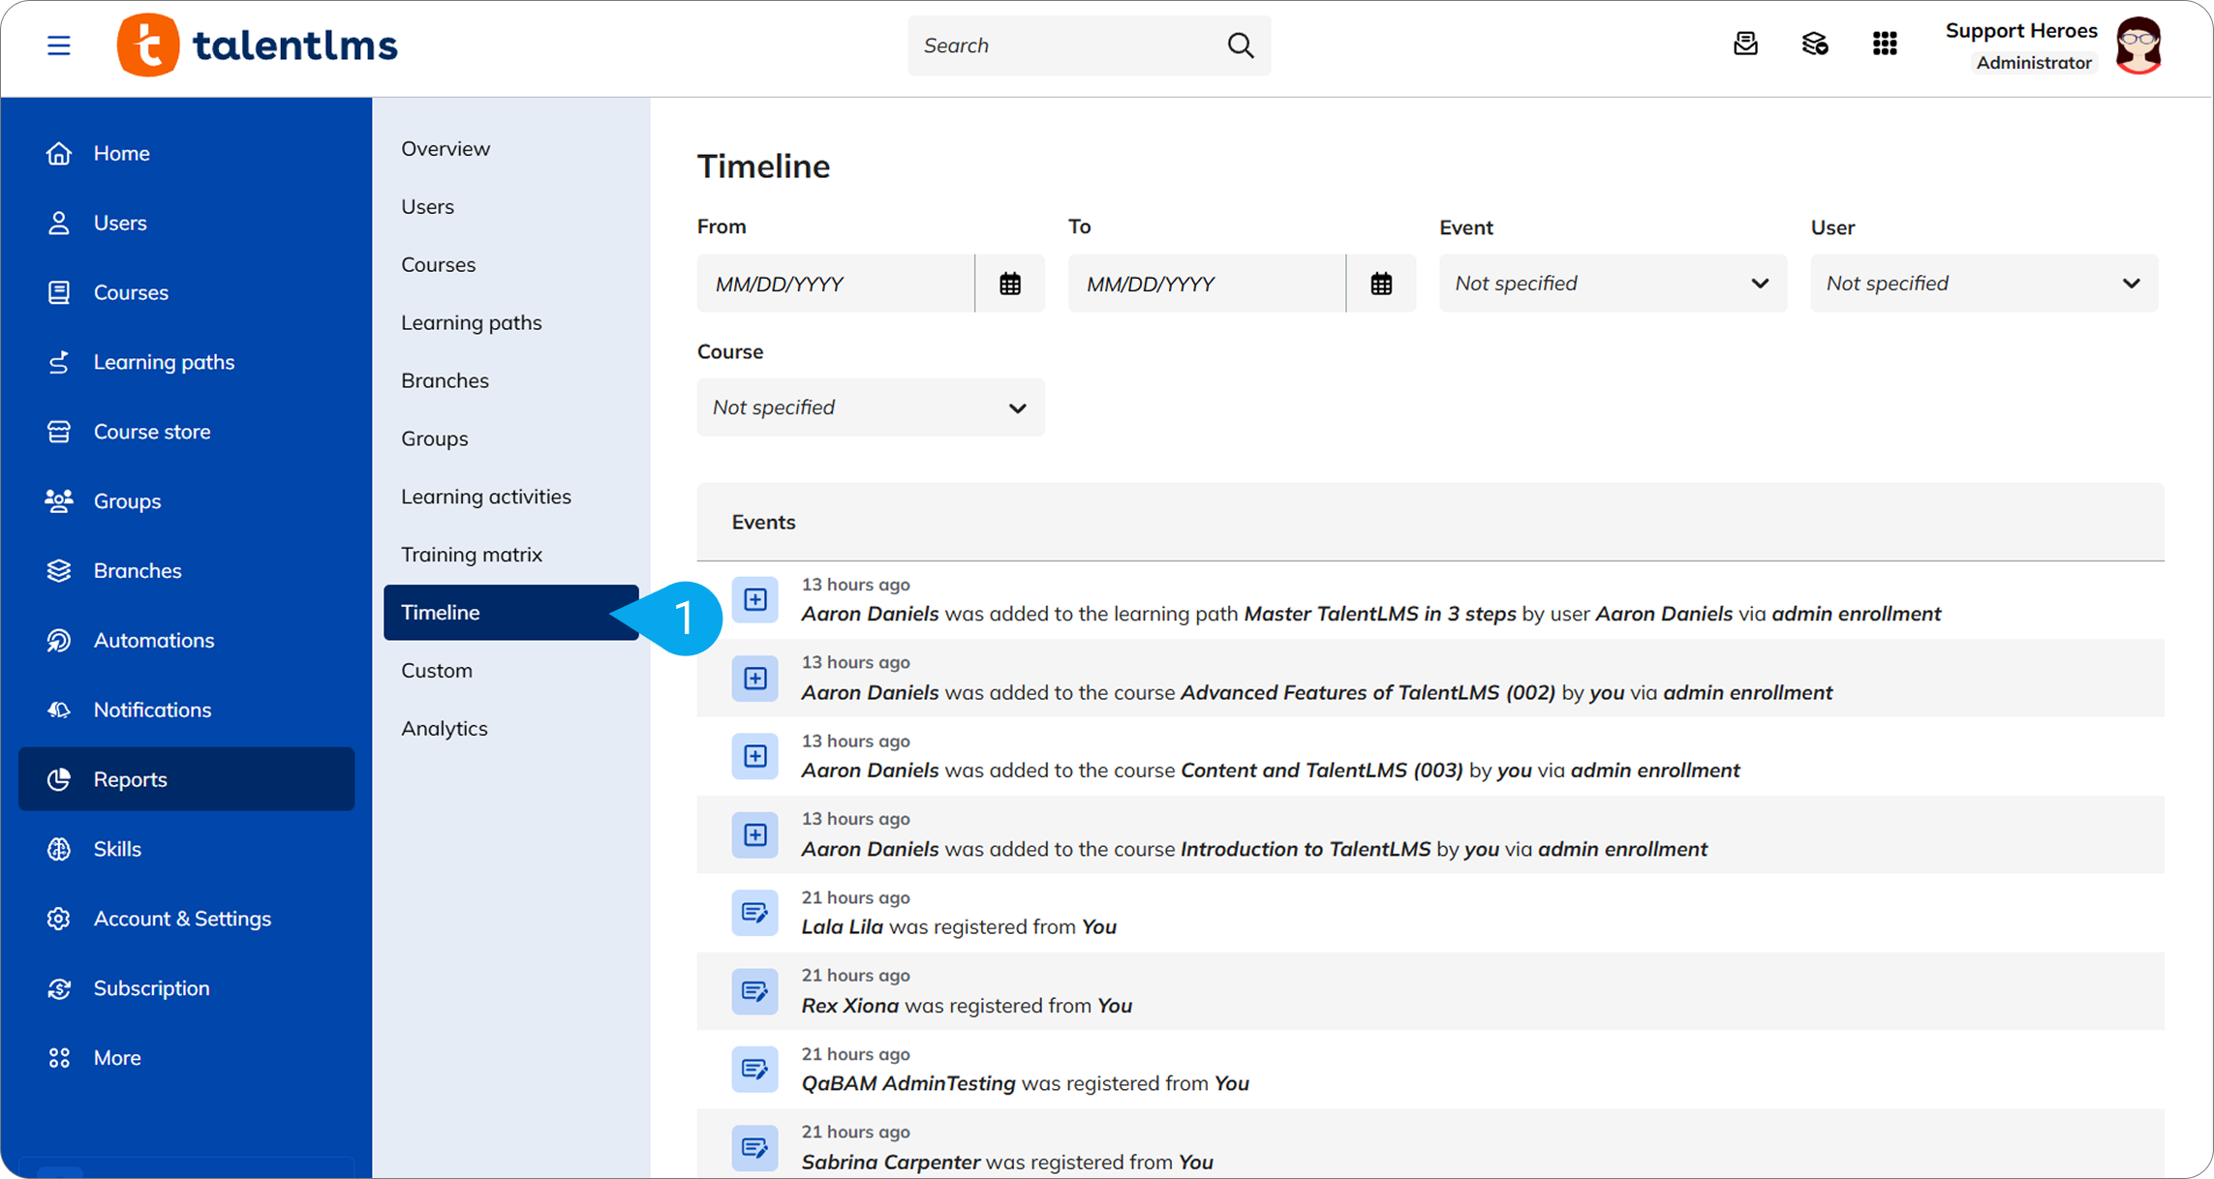Click the Search input field
This screenshot has width=2214, height=1179.
pyautogui.click(x=1065, y=45)
